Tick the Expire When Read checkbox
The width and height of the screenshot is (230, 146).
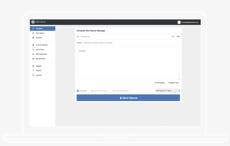(x=114, y=91)
